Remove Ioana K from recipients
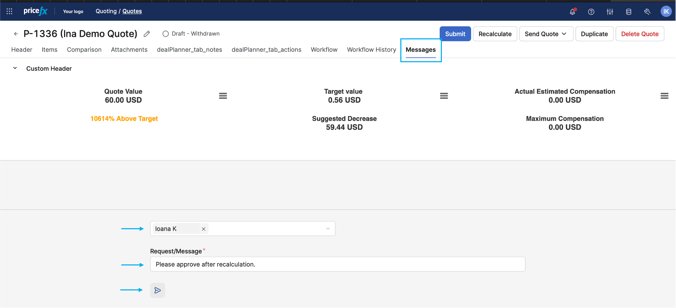 point(204,229)
